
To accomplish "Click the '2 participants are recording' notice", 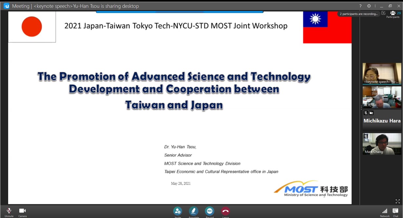I will 358,14.
